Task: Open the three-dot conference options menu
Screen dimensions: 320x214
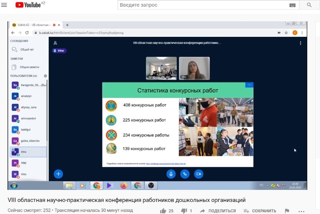Action: point(301,43)
